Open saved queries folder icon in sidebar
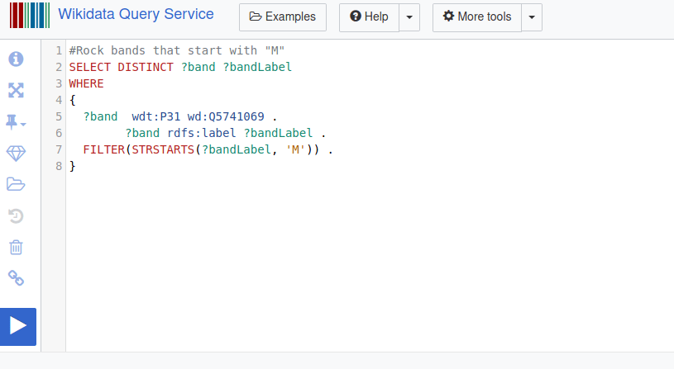The width and height of the screenshot is (674, 369). (16, 184)
